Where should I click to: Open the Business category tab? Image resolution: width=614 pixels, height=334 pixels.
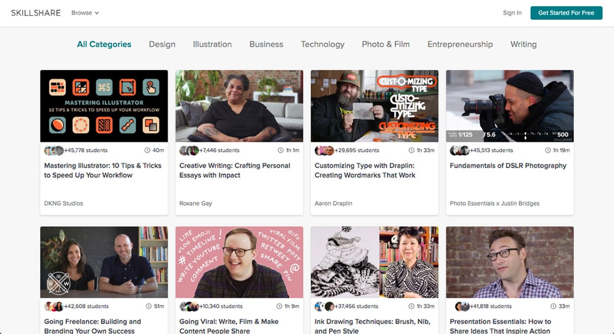(x=266, y=44)
